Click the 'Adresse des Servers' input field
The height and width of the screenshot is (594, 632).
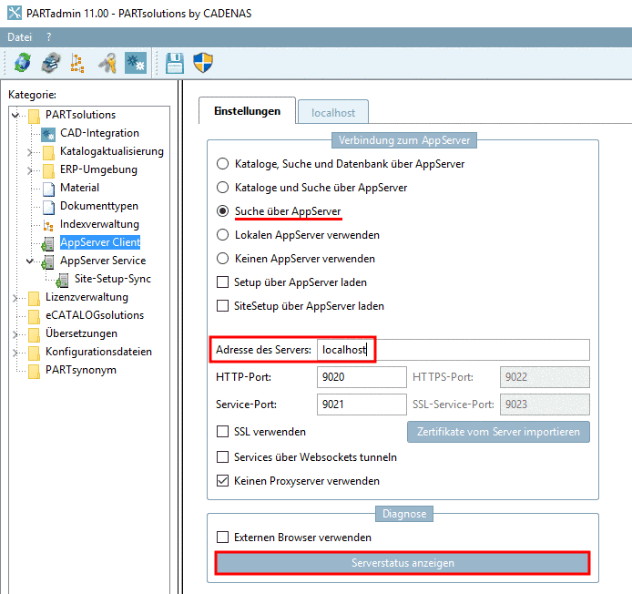[453, 350]
